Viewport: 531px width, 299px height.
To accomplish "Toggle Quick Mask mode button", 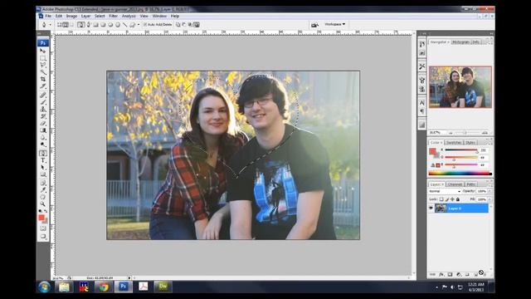I will 42,228.
